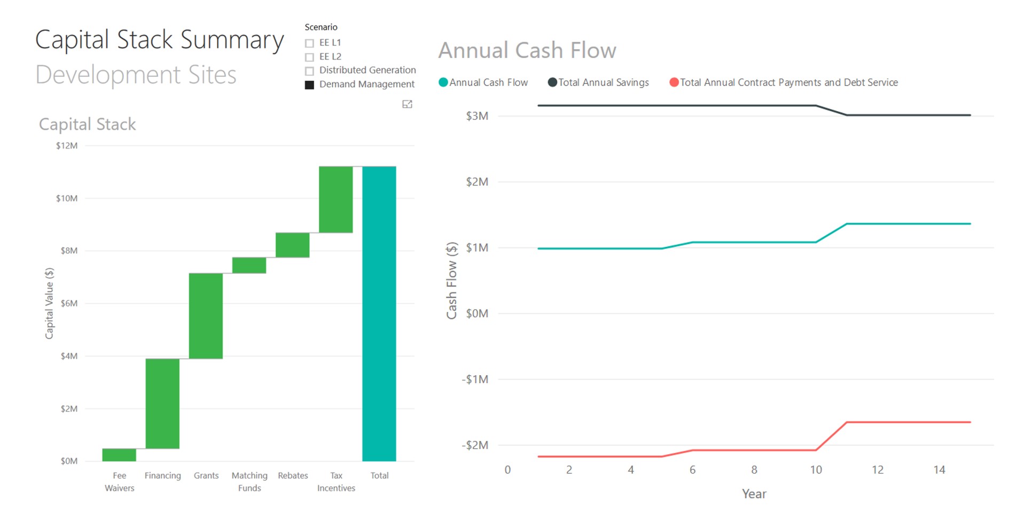Click the Financing bar in Capital Stack
1016x513 pixels.
pos(162,403)
